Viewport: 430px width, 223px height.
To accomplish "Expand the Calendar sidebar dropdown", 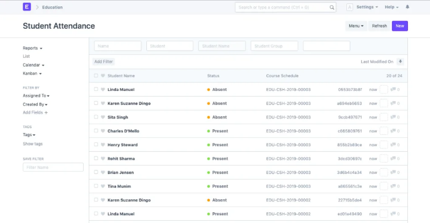I will point(33,65).
